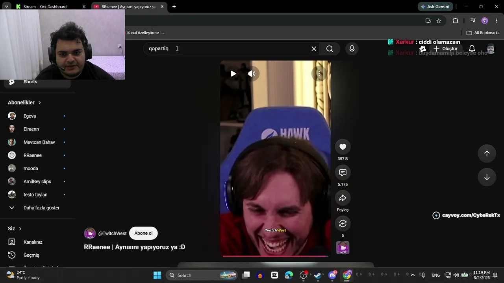Open Steam from the taskbar

318,275
